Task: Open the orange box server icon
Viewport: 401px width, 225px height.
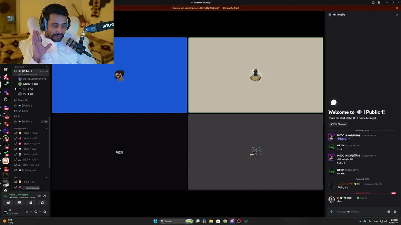Action: [x=6, y=161]
